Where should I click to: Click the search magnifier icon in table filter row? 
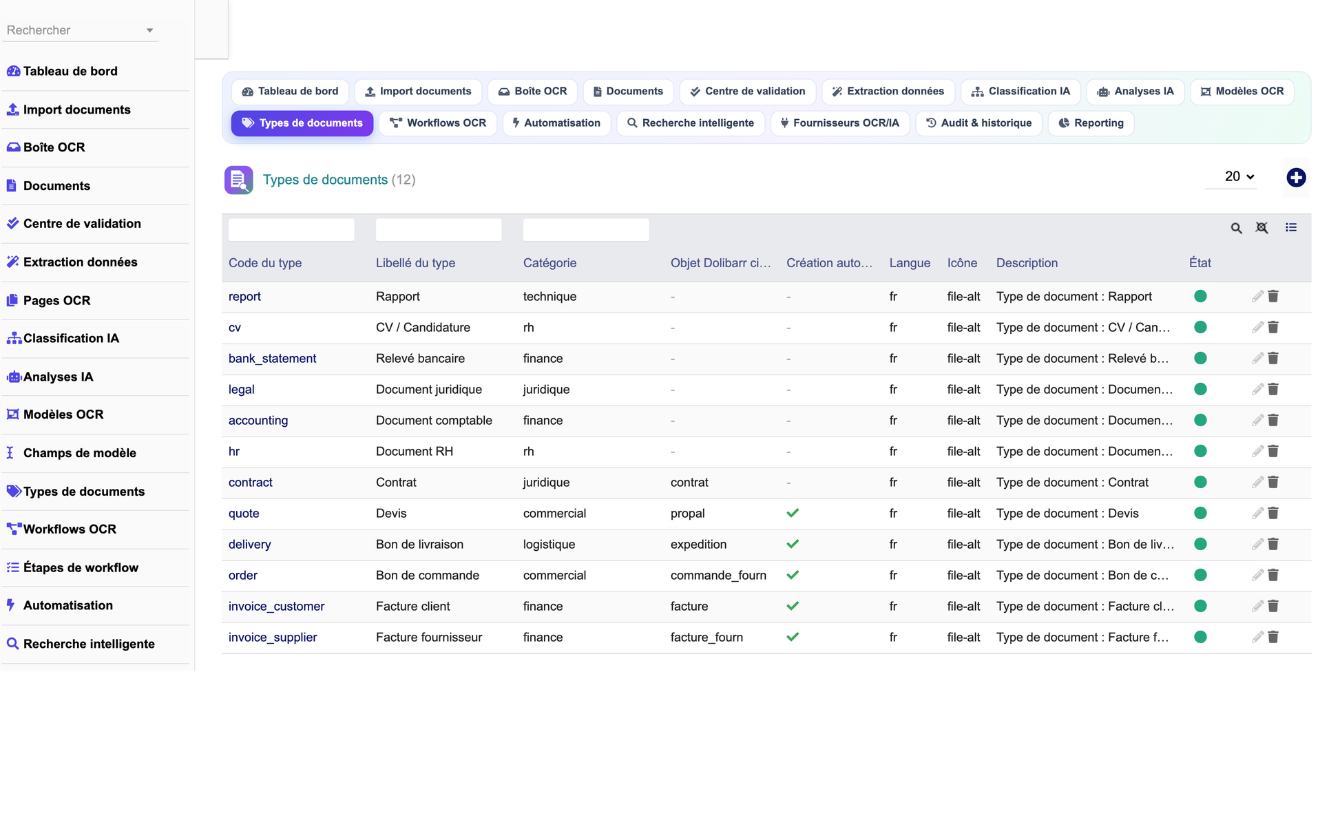(1237, 228)
